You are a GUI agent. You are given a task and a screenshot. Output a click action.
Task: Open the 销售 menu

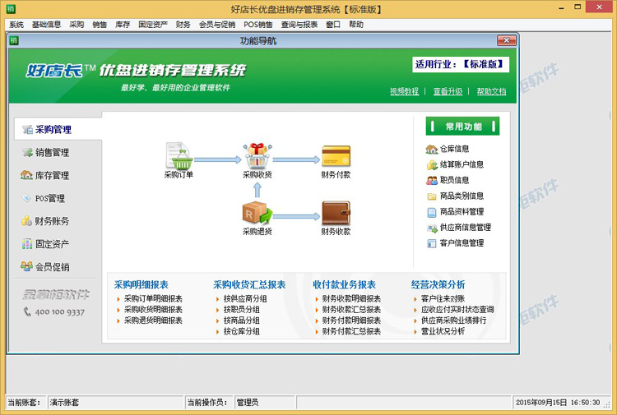point(100,25)
